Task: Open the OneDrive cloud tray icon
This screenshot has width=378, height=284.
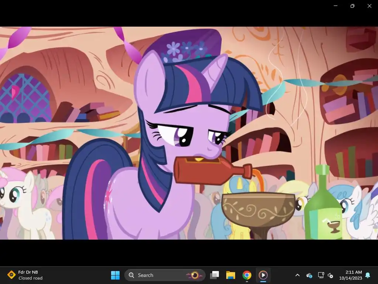Action: tap(309, 275)
